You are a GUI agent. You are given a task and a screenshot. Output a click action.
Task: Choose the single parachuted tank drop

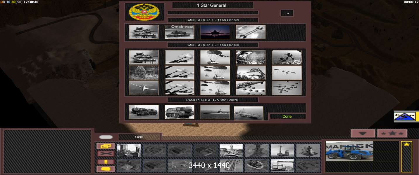215,57
